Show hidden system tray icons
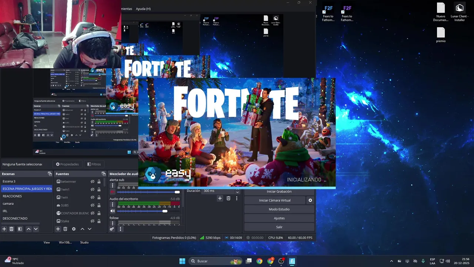 [x=391, y=261]
